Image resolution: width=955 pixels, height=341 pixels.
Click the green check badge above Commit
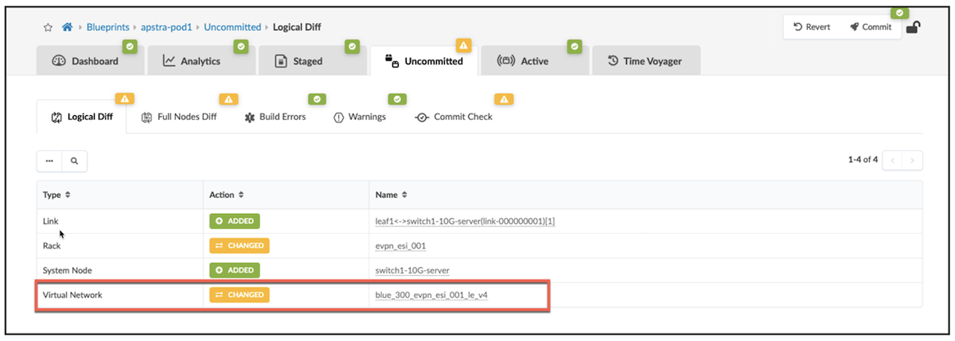coord(899,14)
